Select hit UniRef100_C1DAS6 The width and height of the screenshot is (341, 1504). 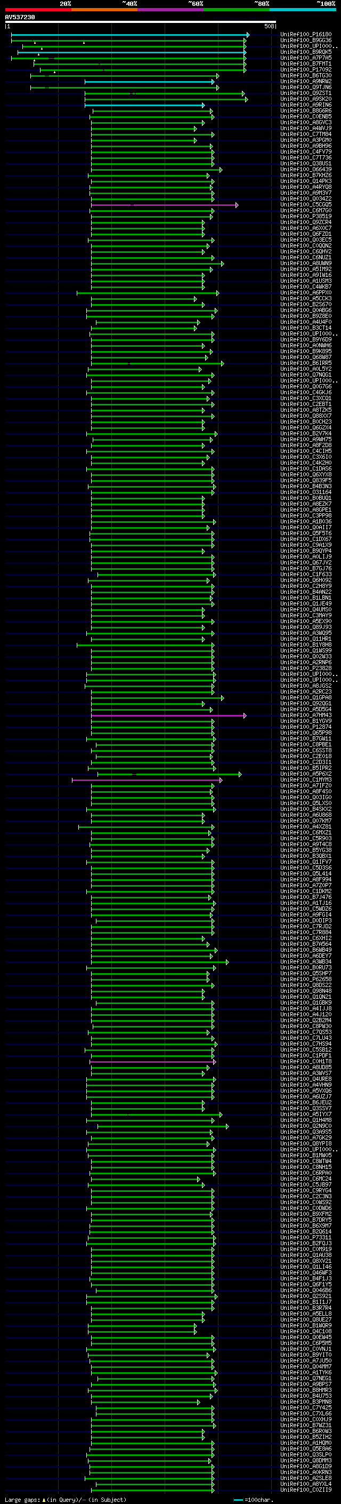(x=305, y=469)
